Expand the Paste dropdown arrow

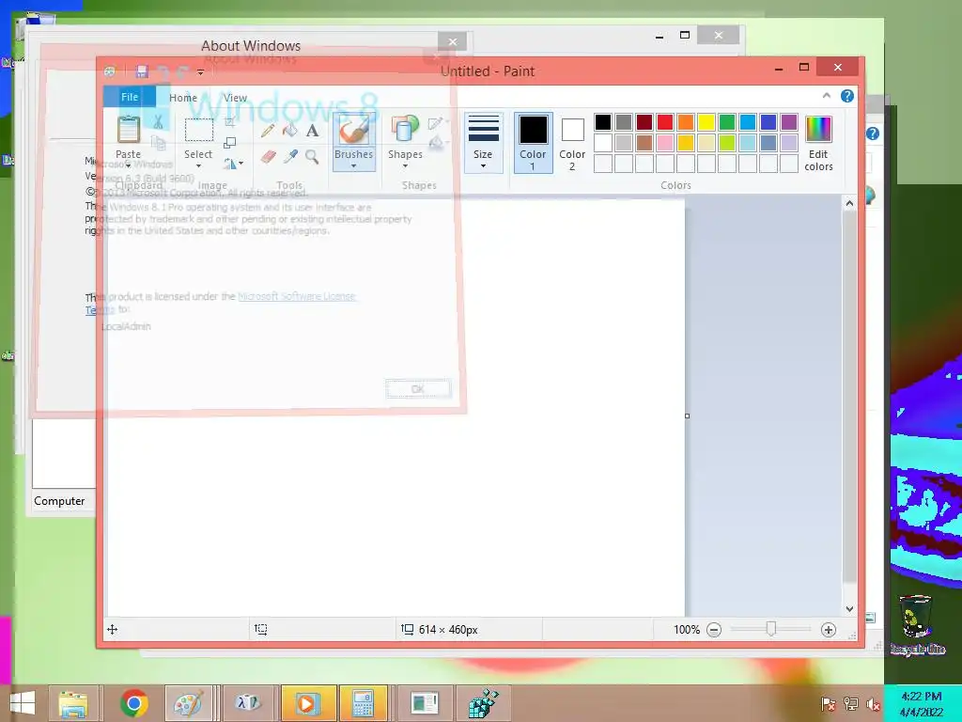(x=128, y=165)
